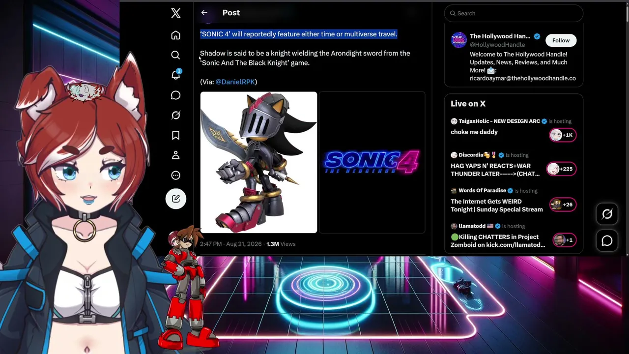Click the 1.3M Views count
Screen dimensions: 629x354
pyautogui.click(x=281, y=244)
